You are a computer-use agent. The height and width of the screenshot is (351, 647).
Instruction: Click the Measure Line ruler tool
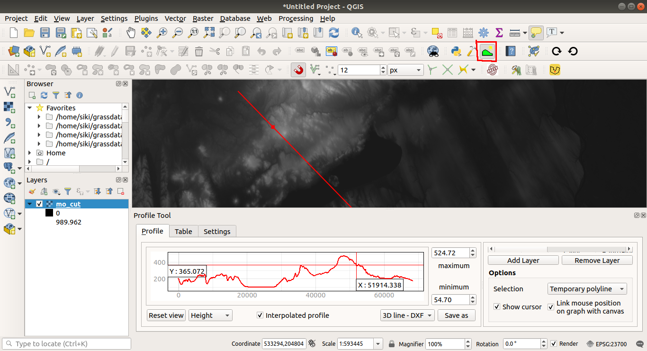pos(514,33)
